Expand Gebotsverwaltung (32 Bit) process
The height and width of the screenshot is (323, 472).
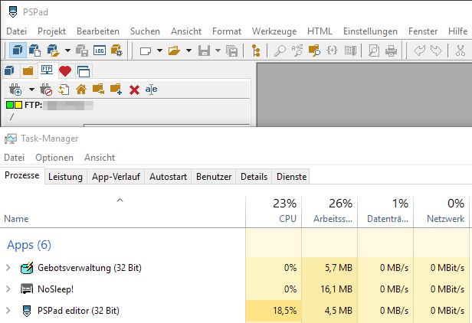(8, 267)
